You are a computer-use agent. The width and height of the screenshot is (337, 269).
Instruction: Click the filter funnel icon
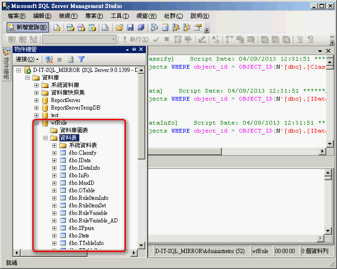coord(81,59)
